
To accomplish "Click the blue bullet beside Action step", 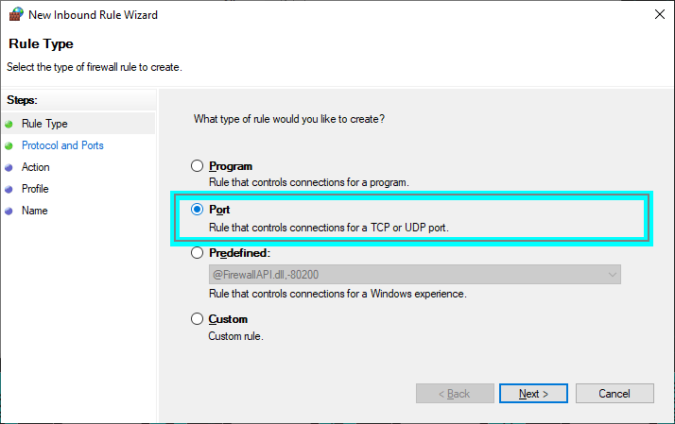I will [9, 167].
